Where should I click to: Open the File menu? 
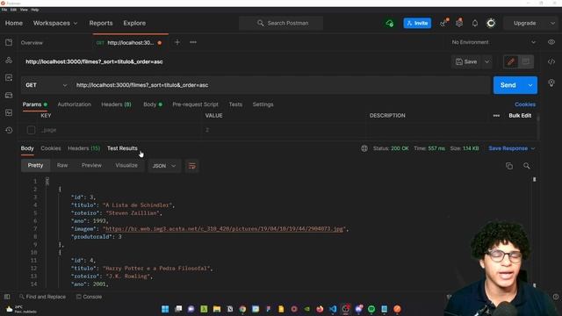click(x=4, y=10)
